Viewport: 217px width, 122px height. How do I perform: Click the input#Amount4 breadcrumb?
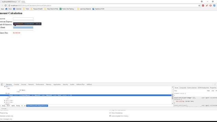pos(37,106)
